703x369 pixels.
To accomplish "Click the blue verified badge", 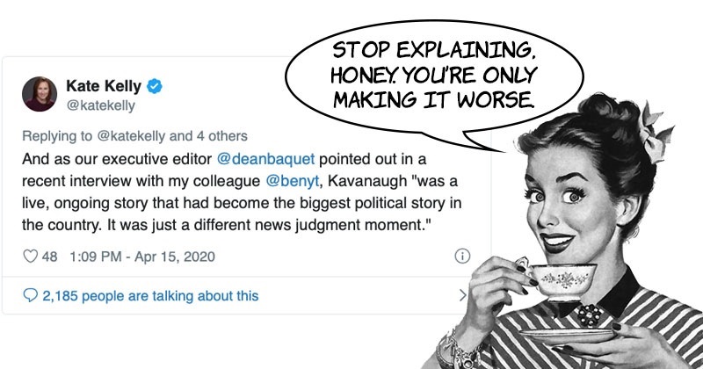I will click(x=155, y=85).
